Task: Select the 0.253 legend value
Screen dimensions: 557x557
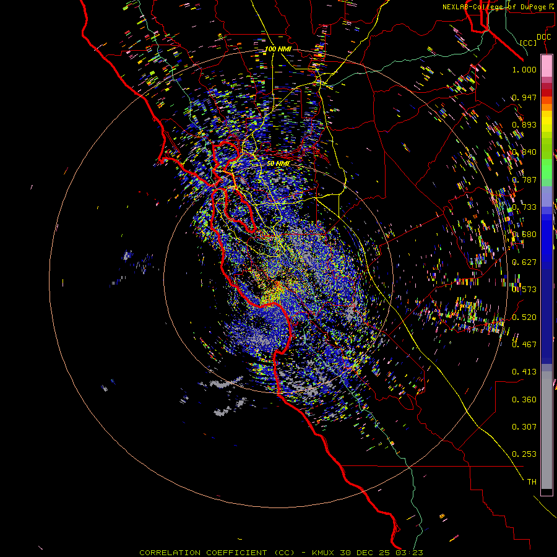Action: (x=524, y=454)
